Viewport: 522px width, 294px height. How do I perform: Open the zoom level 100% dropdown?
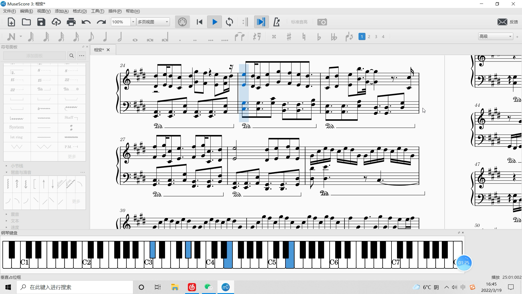133,22
